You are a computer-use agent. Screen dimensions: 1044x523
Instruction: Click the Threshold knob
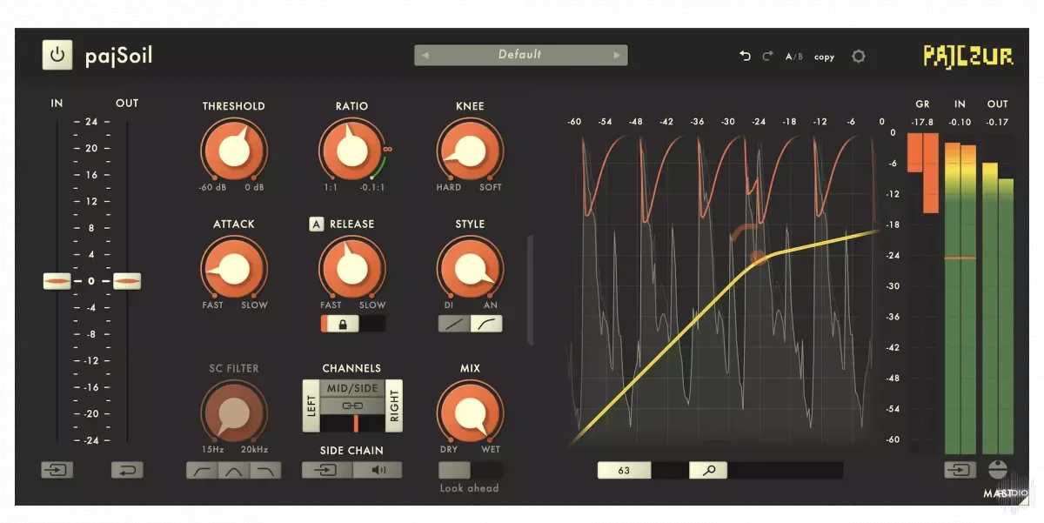[233, 150]
